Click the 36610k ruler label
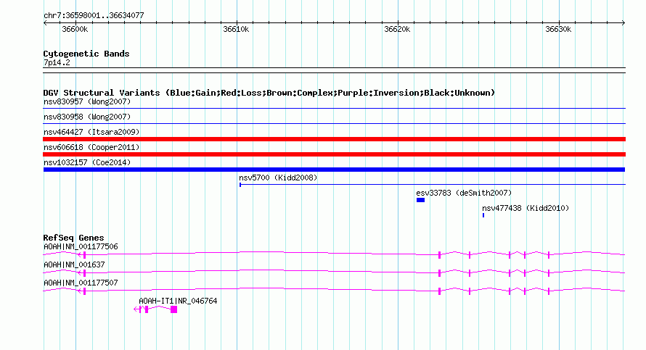The image size is (646, 350). coord(236,29)
